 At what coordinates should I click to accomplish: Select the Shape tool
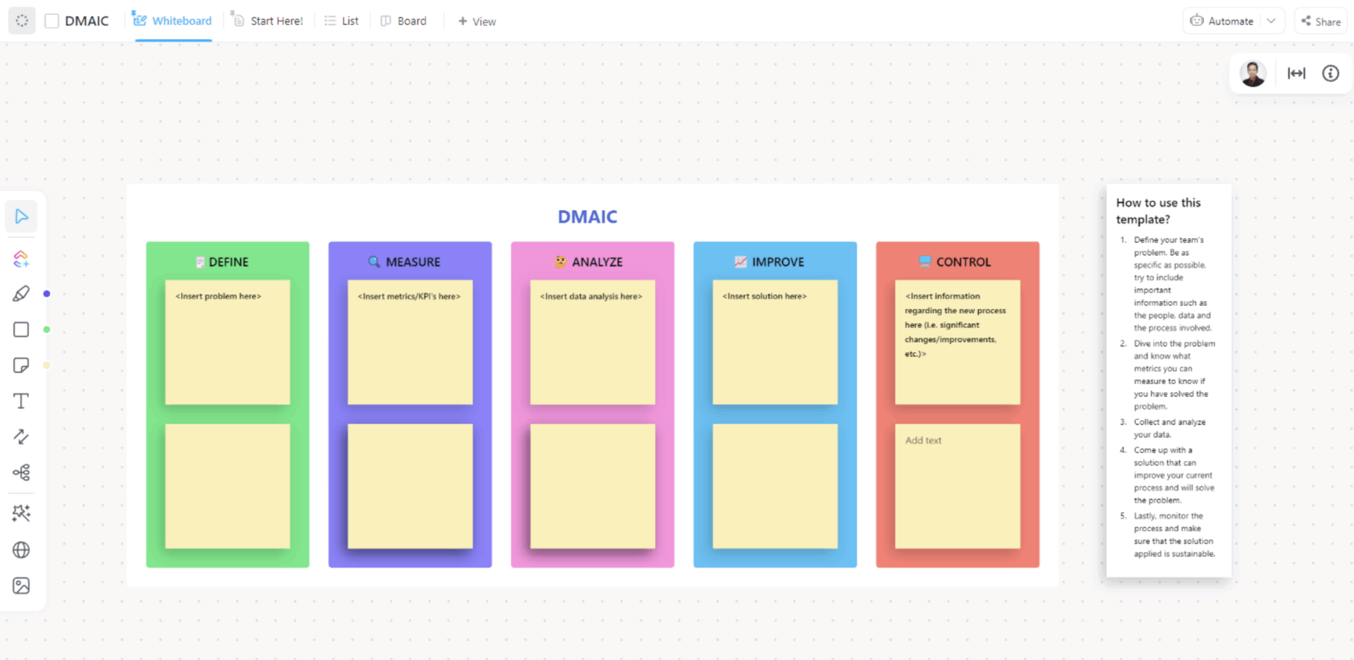21,329
